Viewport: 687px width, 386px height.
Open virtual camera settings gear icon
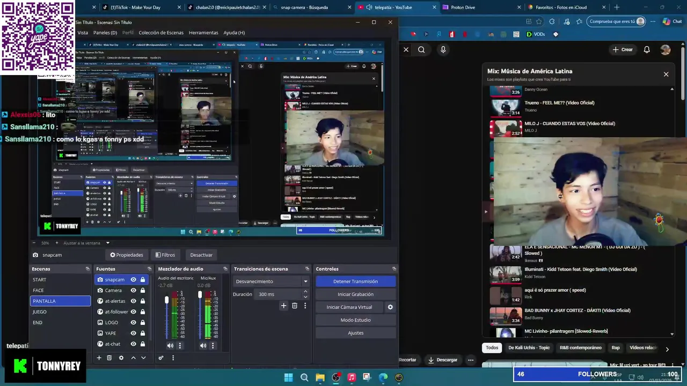[x=390, y=307]
